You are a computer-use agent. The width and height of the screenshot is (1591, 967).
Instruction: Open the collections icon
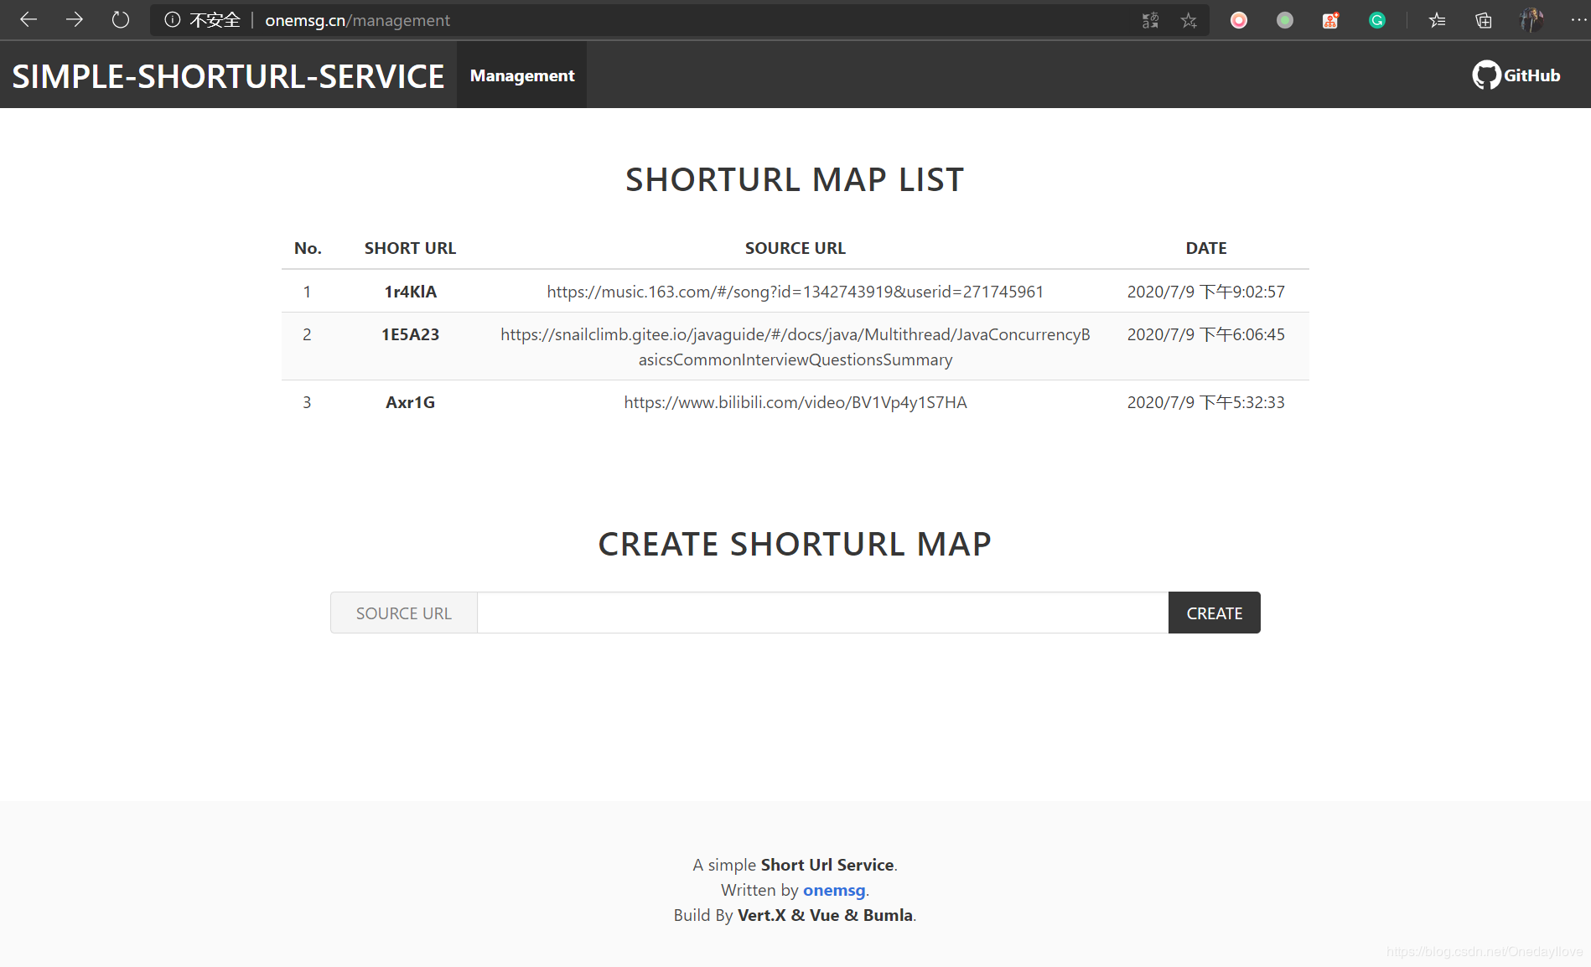pyautogui.click(x=1484, y=20)
